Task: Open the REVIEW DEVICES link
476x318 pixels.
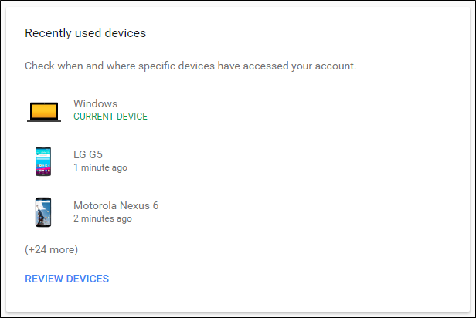Action: point(66,279)
